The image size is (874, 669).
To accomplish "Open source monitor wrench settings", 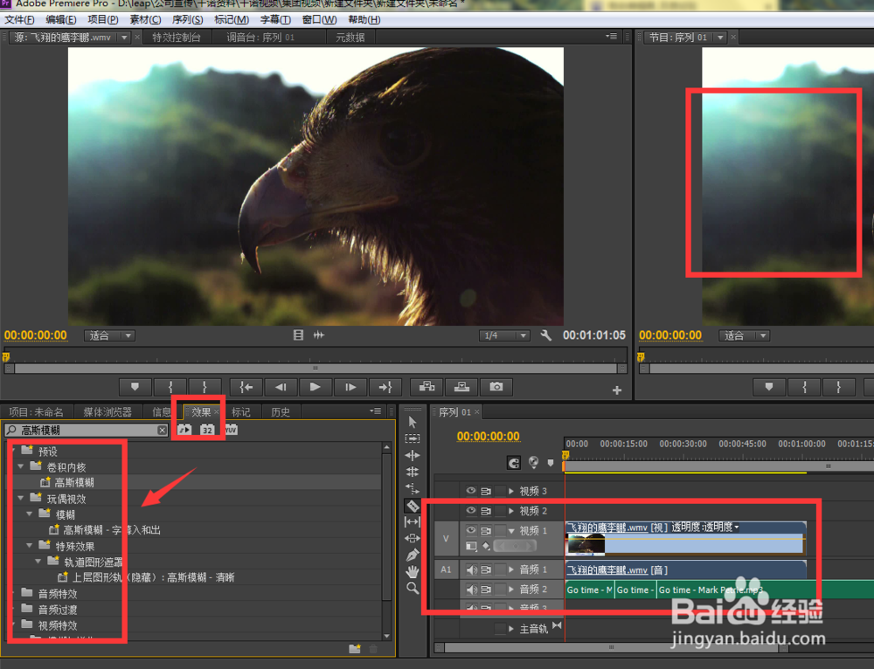I will click(x=545, y=335).
